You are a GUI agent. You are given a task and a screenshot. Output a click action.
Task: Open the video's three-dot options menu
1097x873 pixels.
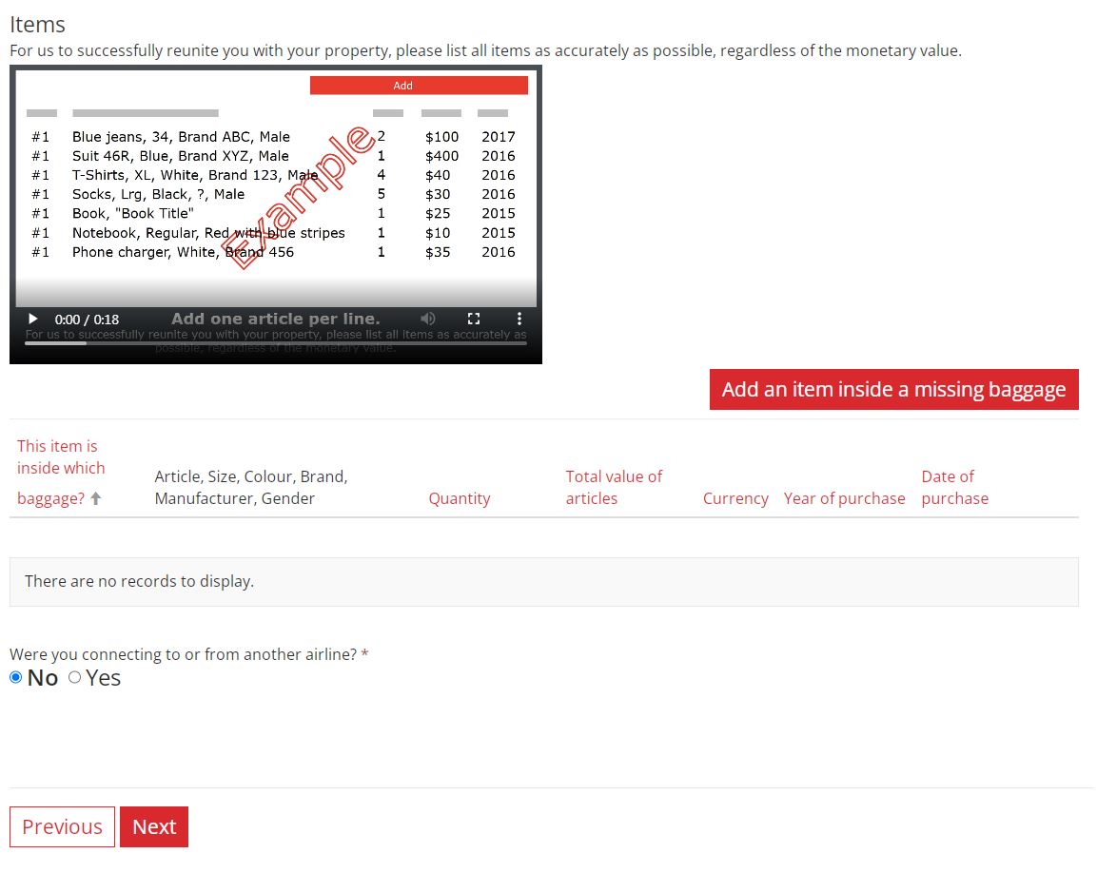pyautogui.click(x=519, y=319)
